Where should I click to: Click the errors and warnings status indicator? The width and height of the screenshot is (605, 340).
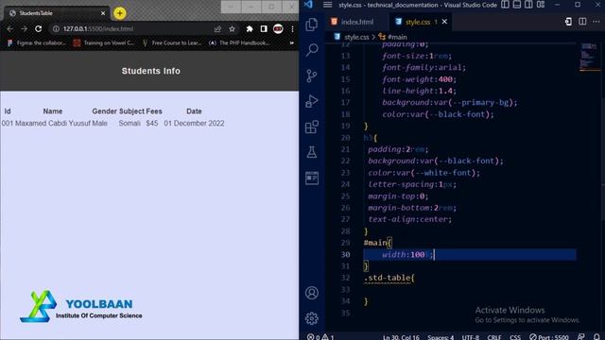(320, 336)
